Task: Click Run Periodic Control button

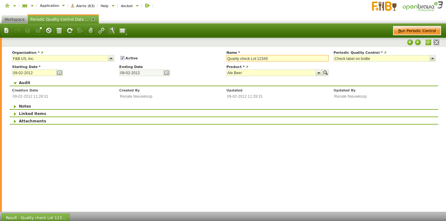Action: click(x=417, y=31)
